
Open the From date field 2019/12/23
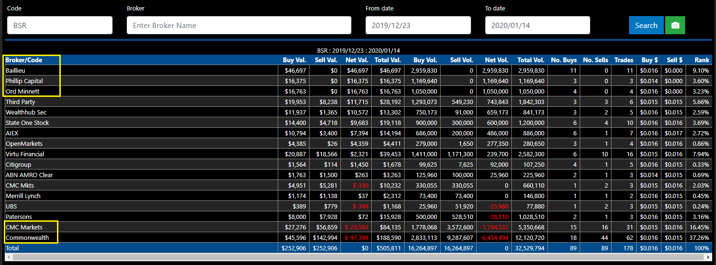pos(418,25)
